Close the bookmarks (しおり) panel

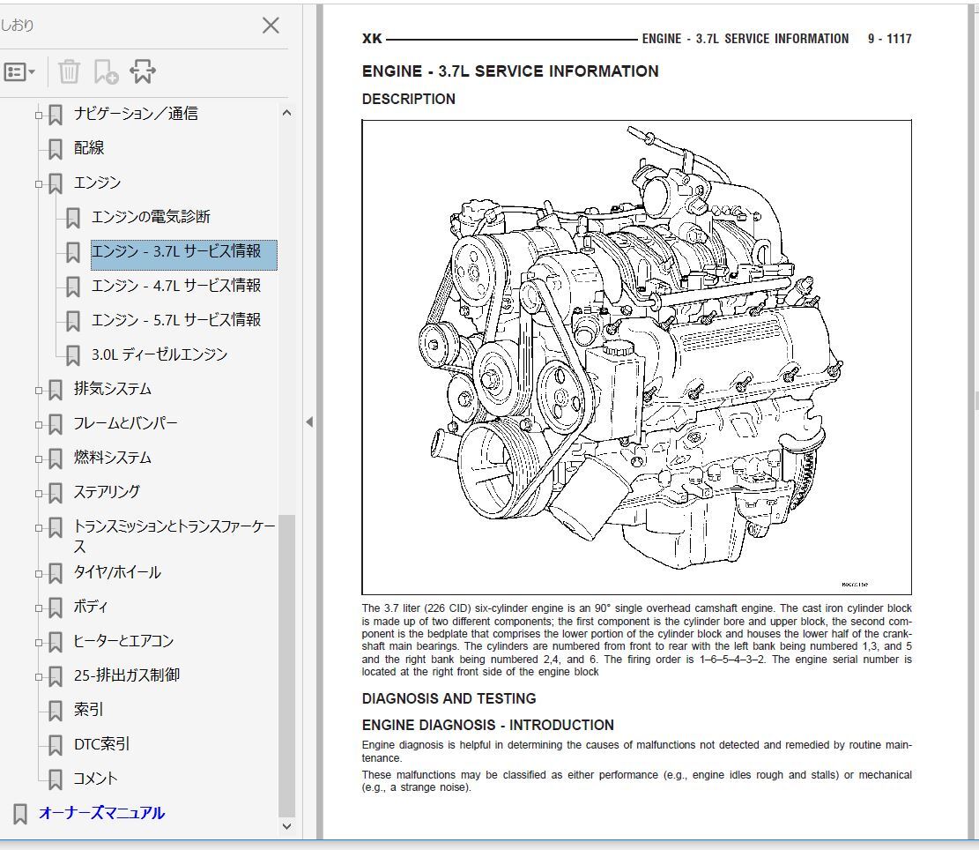[x=271, y=26]
